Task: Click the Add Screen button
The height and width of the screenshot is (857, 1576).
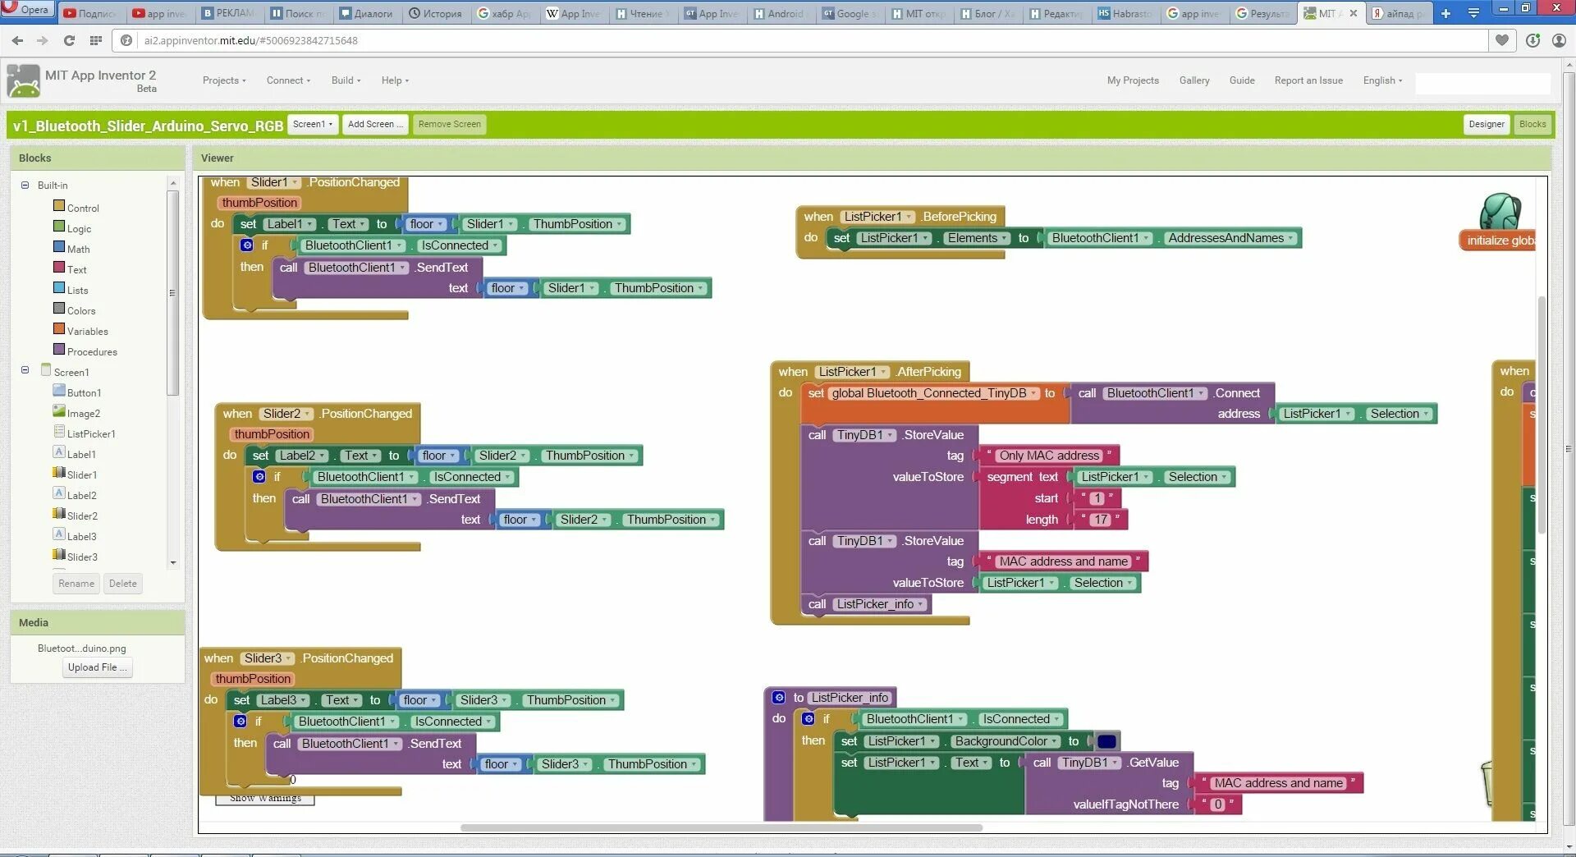Action: (375, 124)
